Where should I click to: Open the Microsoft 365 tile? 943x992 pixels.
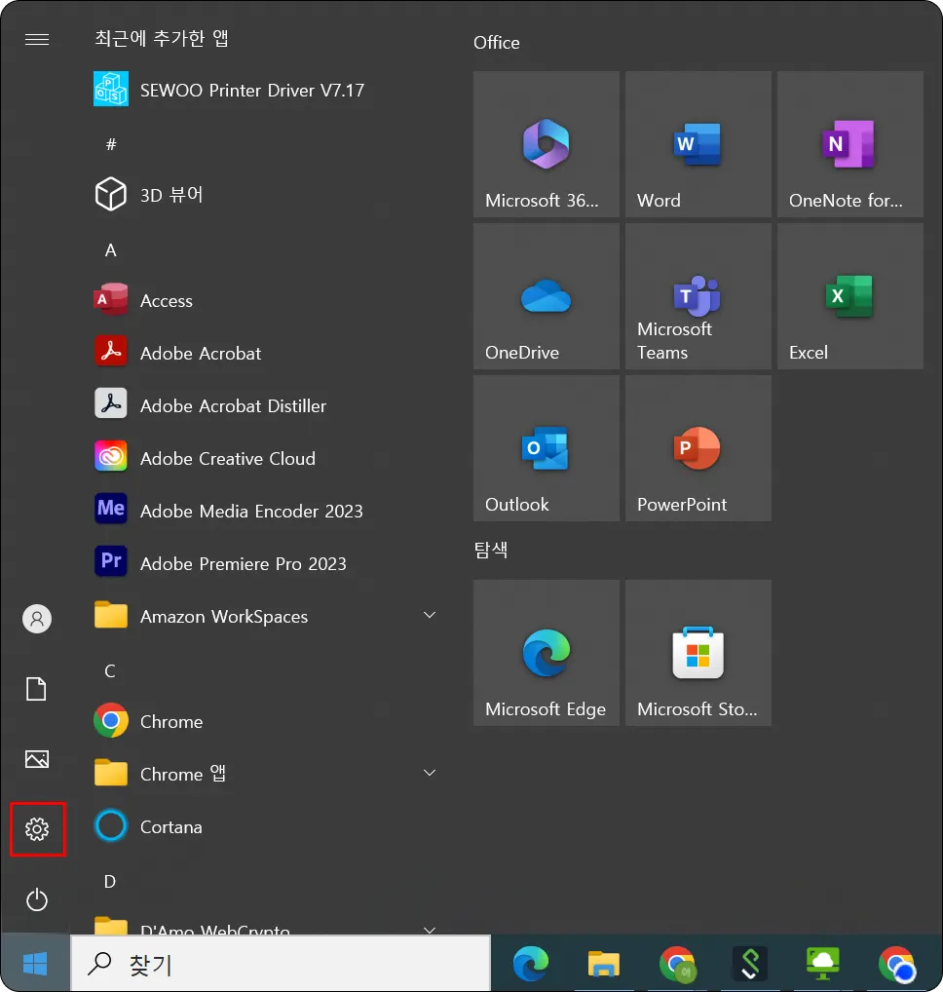[x=547, y=144]
